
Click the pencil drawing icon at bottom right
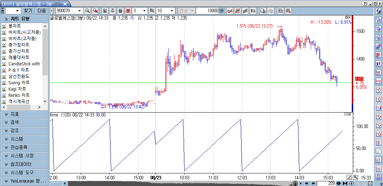click(x=349, y=177)
